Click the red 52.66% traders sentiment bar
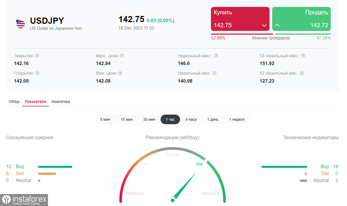This screenshot has height=206, width=347. (242, 34)
